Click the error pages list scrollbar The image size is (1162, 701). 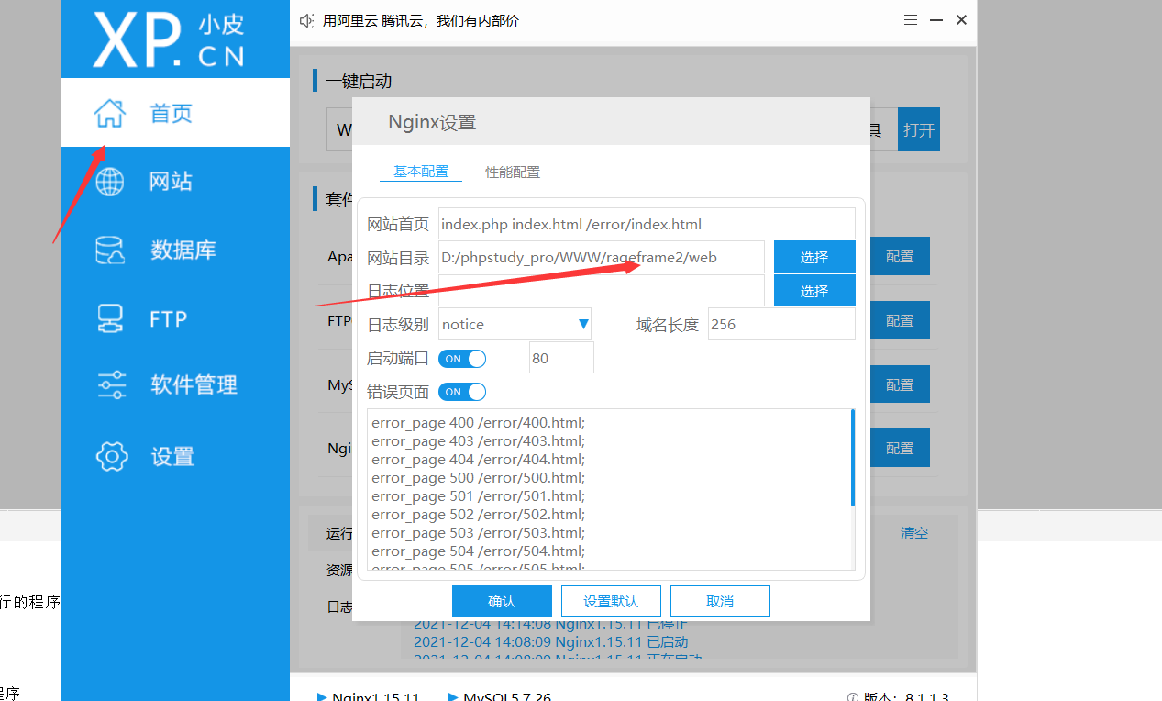tap(853, 458)
